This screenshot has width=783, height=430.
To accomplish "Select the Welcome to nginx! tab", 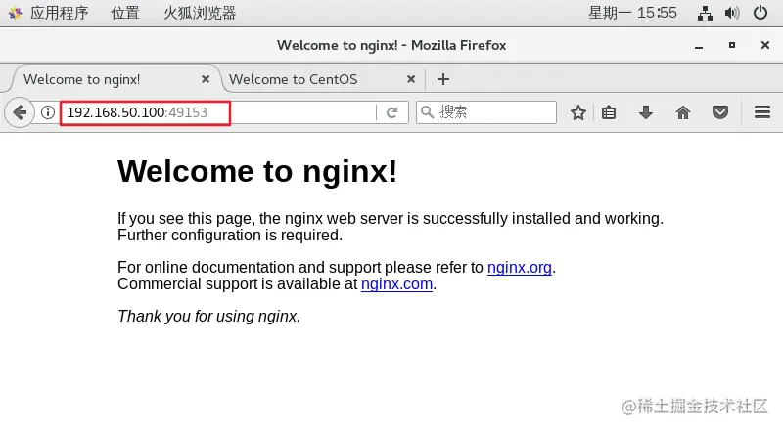I will pyautogui.click(x=113, y=79).
